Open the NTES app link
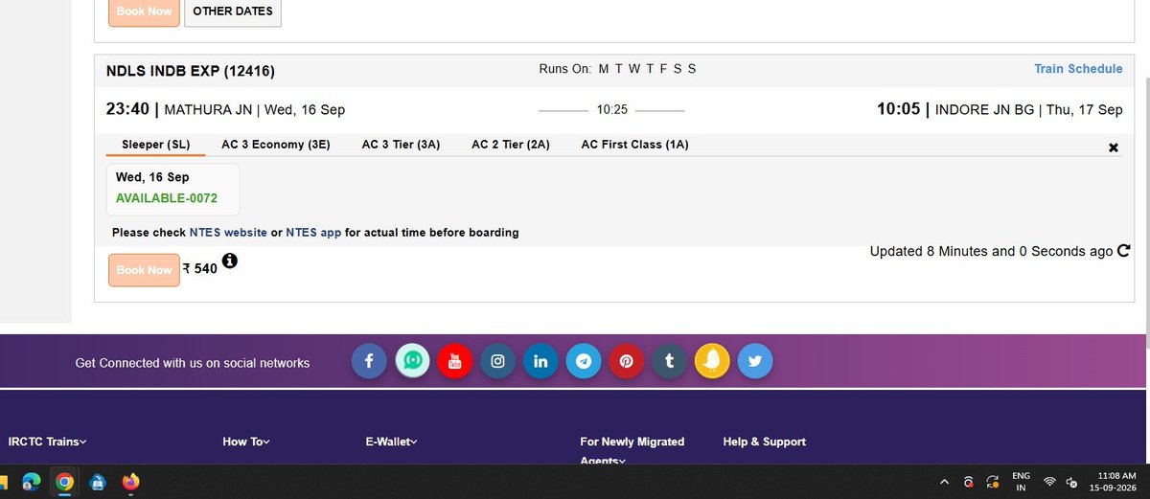Image resolution: width=1150 pixels, height=499 pixels. 313,233
